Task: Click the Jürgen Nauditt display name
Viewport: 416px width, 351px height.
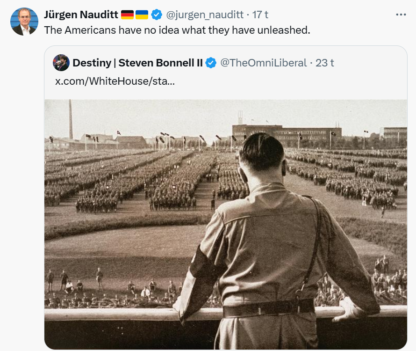Action: [x=81, y=15]
